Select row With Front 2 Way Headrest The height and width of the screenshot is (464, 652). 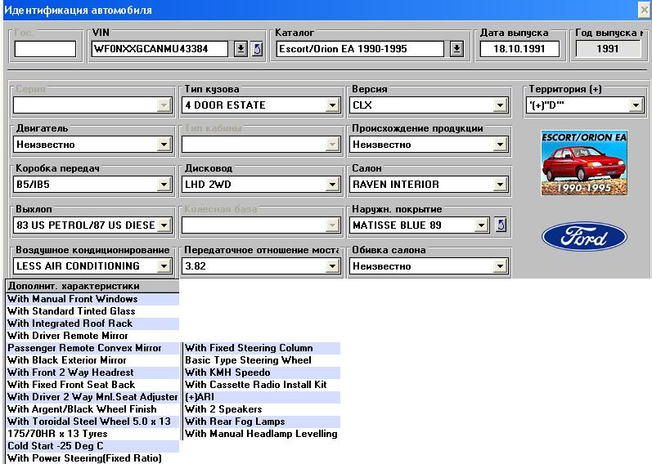[x=92, y=373]
